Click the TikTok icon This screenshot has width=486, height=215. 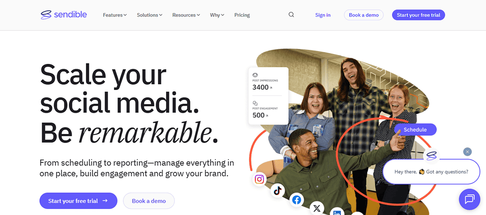pyautogui.click(x=277, y=190)
